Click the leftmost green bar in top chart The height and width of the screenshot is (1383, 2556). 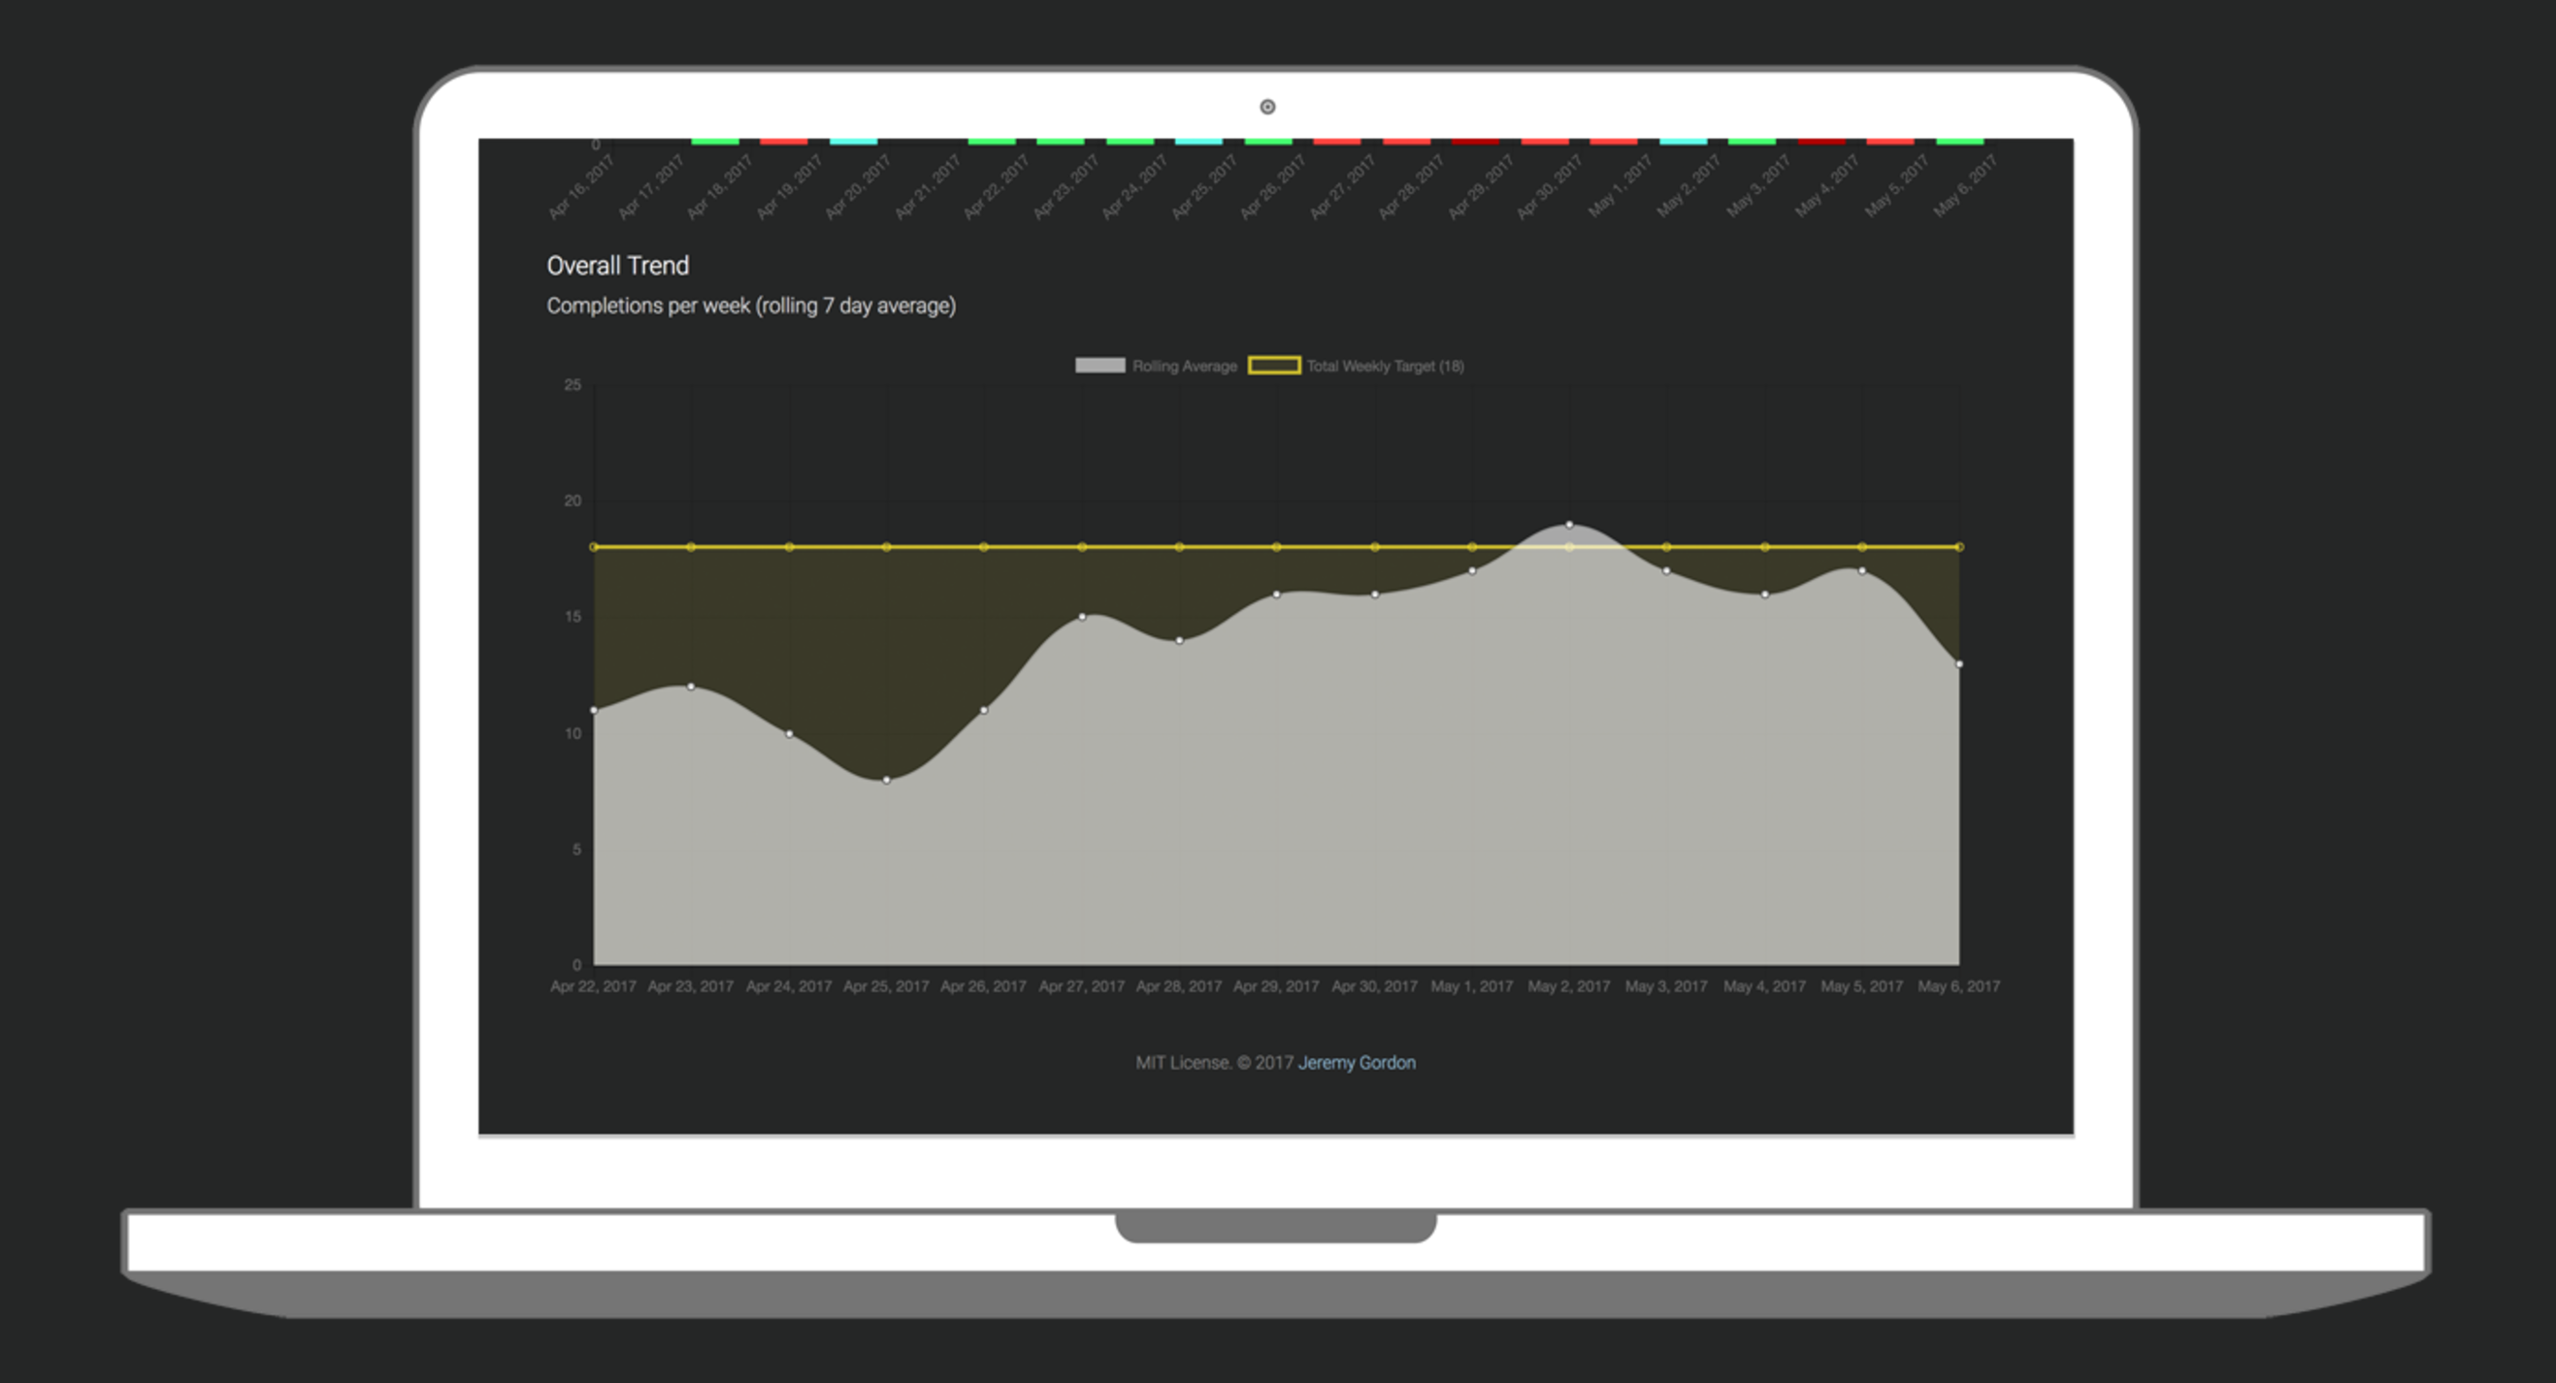(x=714, y=142)
